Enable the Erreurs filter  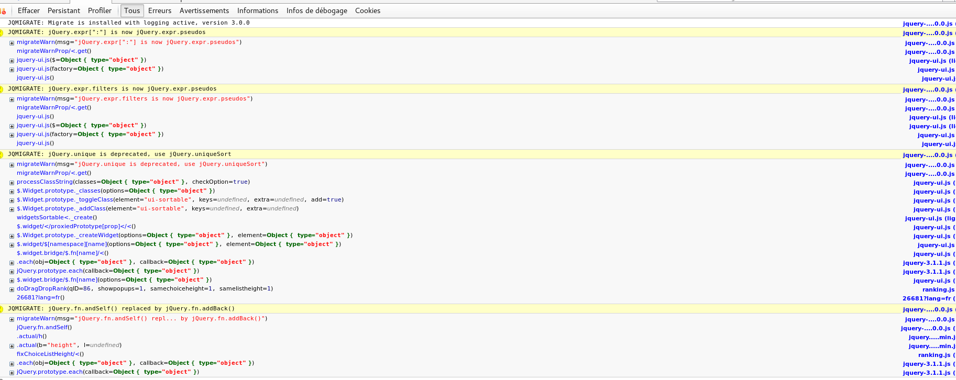point(160,10)
